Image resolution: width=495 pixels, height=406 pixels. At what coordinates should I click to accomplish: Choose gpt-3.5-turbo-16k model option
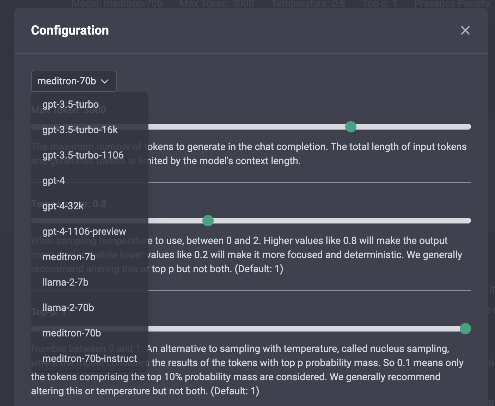point(90,130)
